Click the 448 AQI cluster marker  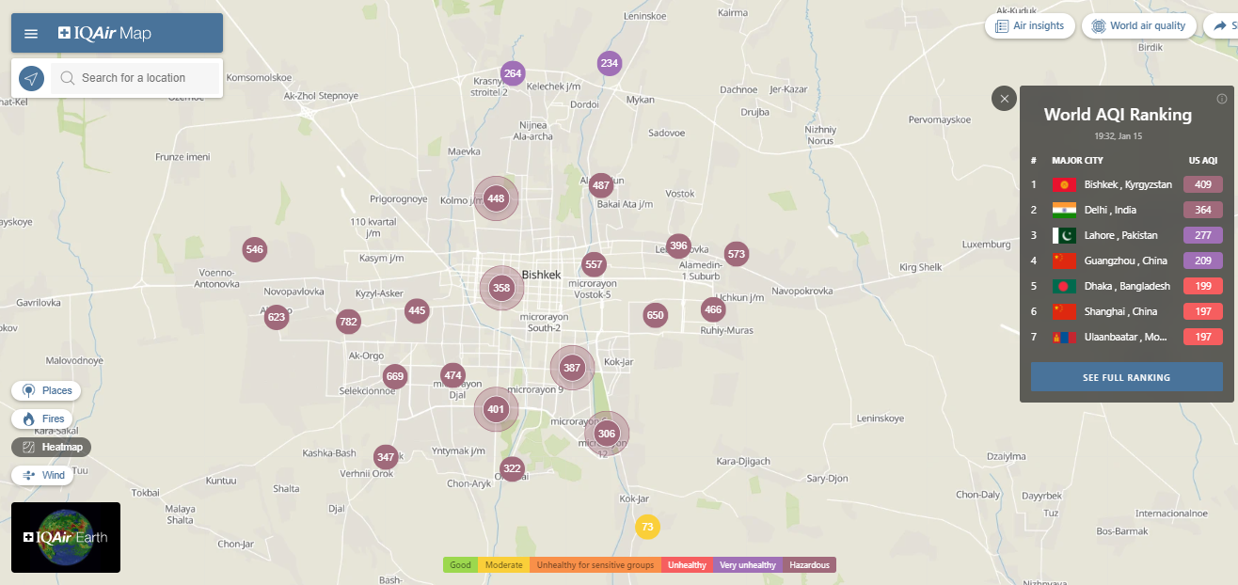[496, 198]
